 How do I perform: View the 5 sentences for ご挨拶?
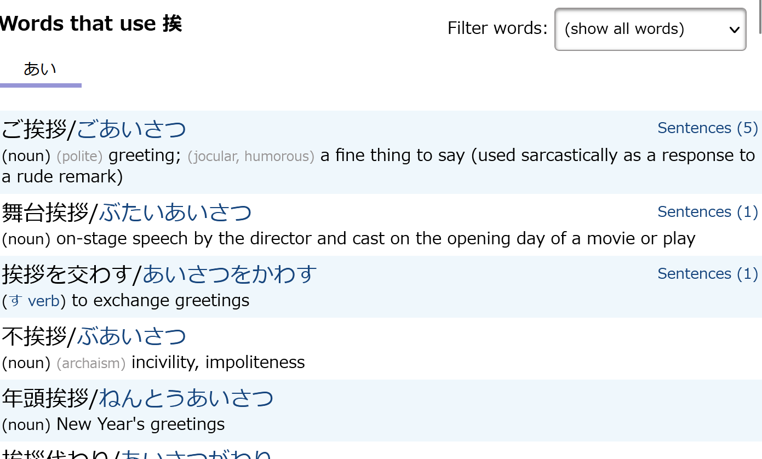(707, 128)
